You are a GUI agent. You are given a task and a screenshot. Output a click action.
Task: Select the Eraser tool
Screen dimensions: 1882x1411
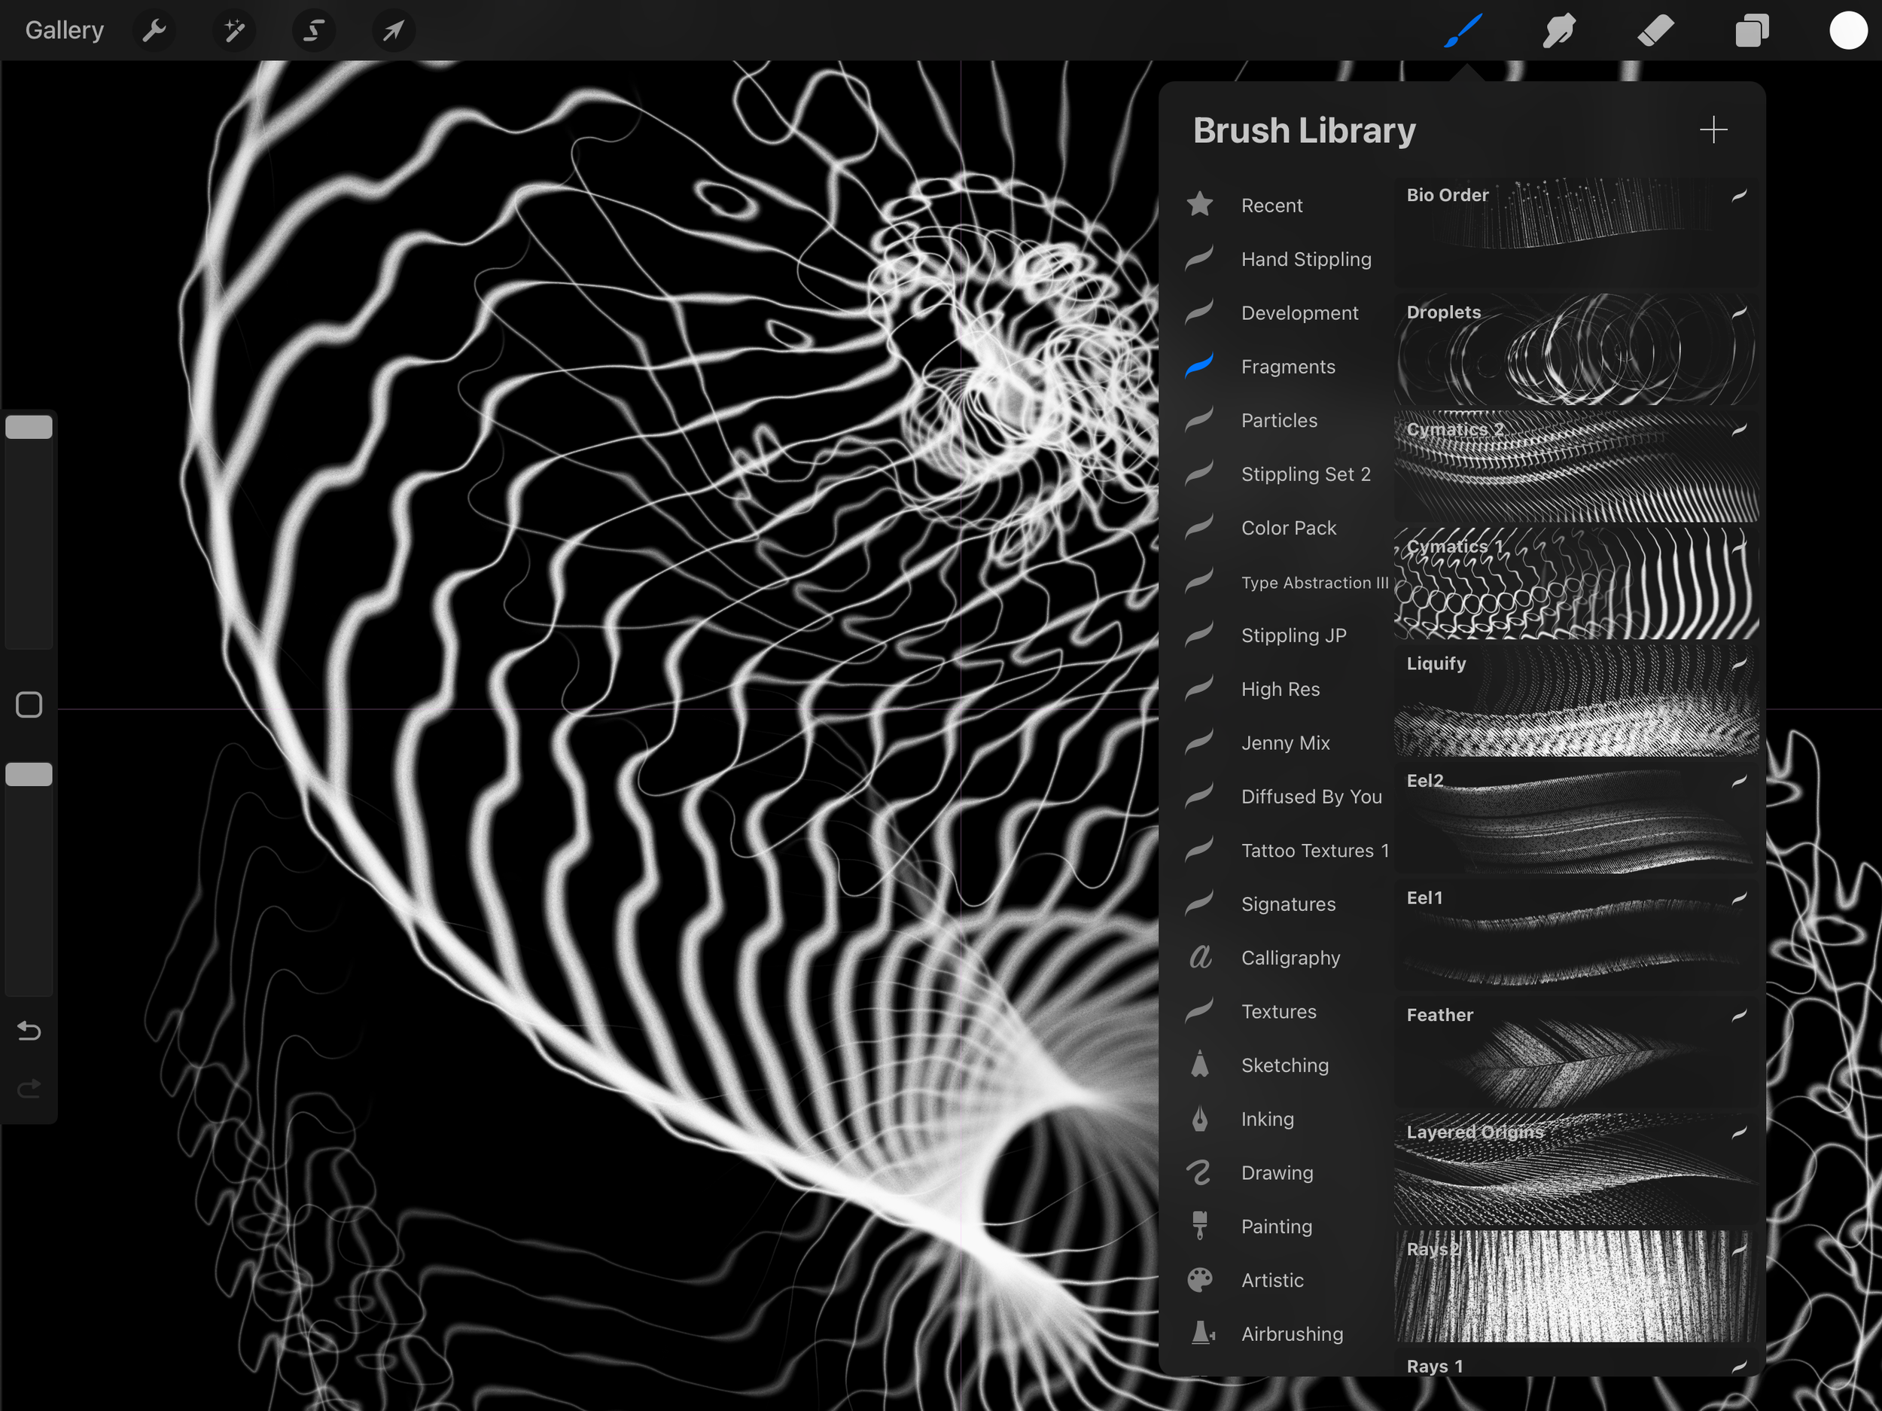[1655, 31]
